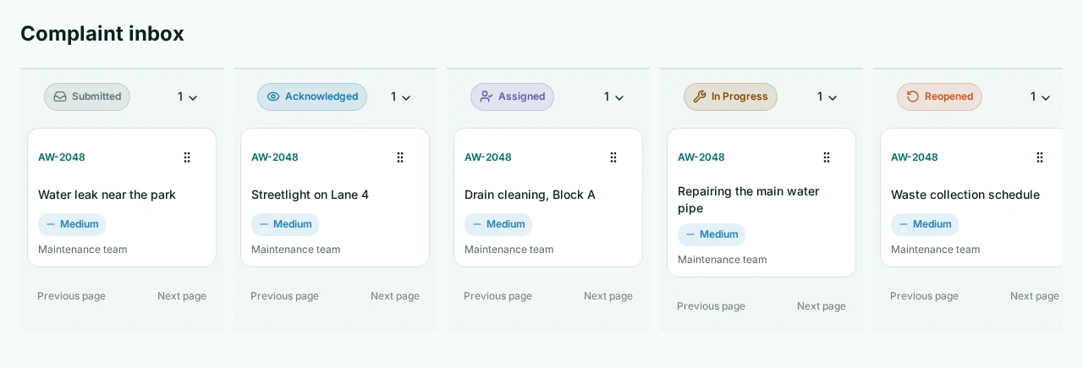Expand the In Progress column count dropdown
Screen dimensions: 1083x368
[x=827, y=97]
